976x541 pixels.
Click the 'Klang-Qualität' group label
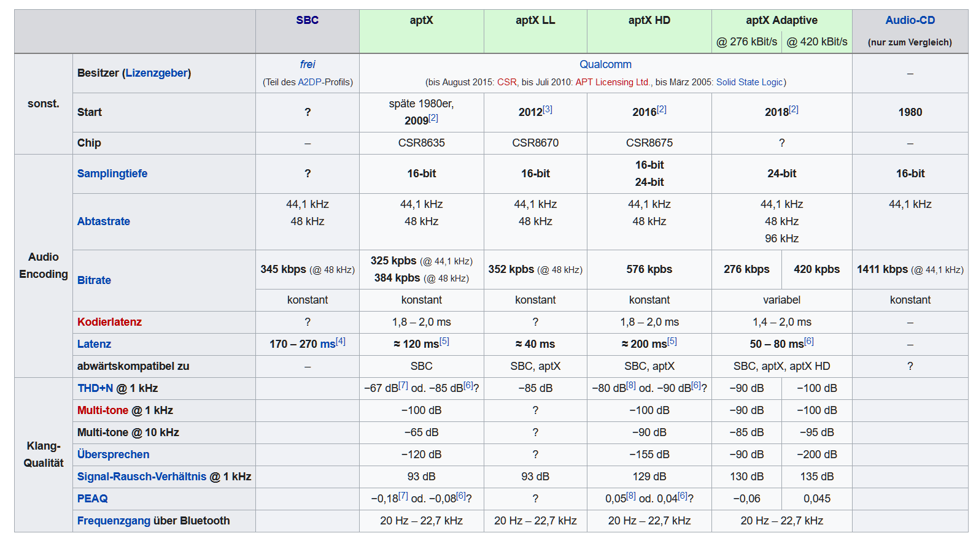(44, 455)
